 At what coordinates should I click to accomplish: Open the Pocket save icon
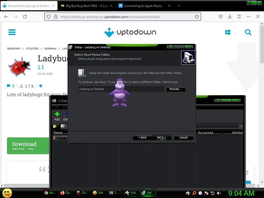click(x=221, y=16)
